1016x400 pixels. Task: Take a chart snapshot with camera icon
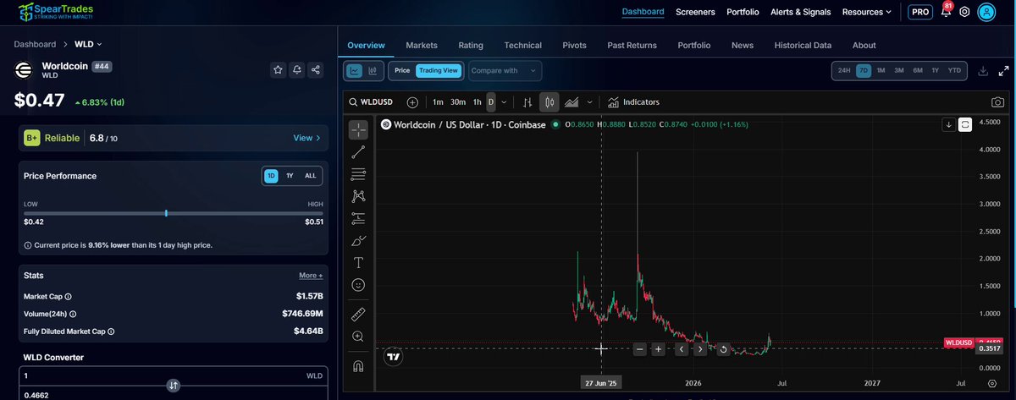coord(998,102)
